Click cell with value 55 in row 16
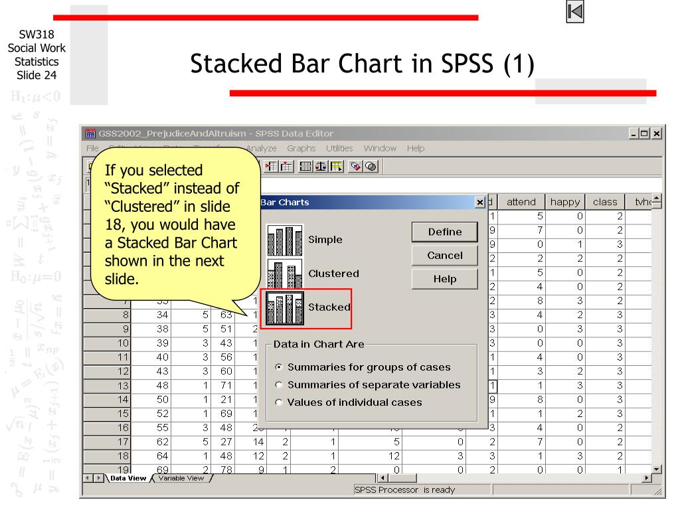The image size is (680, 510). 151,428
